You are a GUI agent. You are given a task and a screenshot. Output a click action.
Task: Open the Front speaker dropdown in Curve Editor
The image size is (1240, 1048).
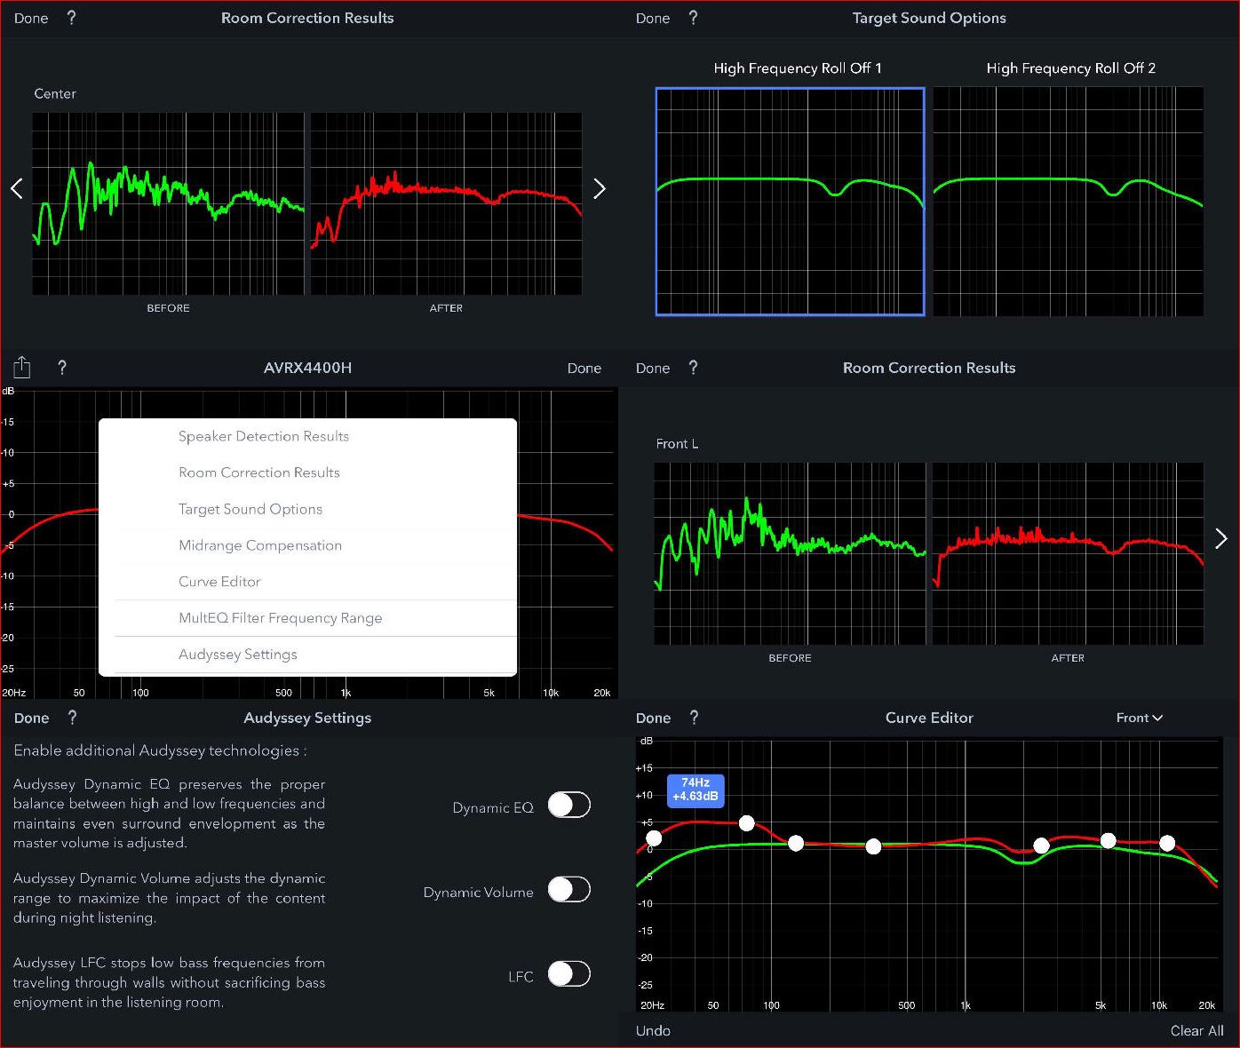point(1140,718)
